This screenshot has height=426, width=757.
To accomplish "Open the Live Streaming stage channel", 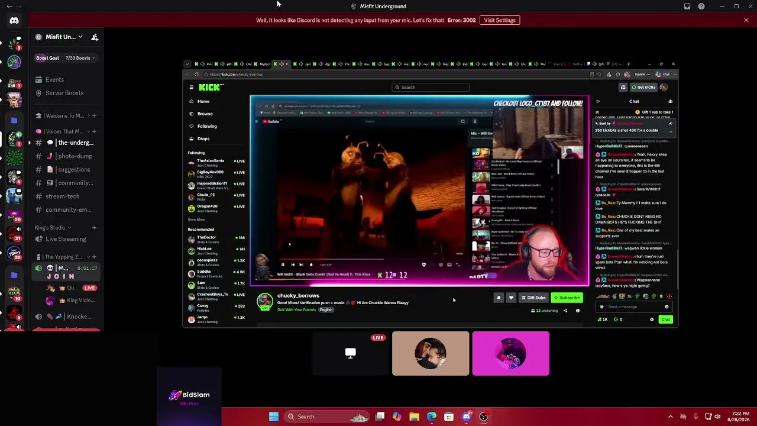I will [x=66, y=239].
